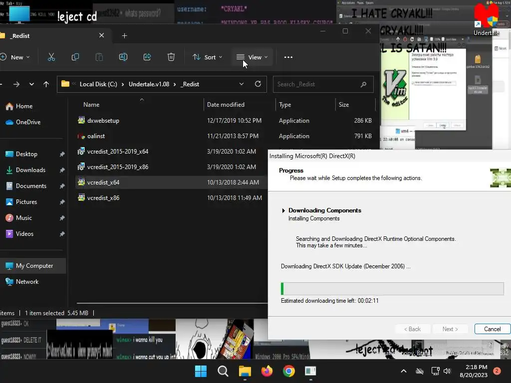Open recent locations dropdown arrow
Viewport: 511px width, 383px height.
click(31, 84)
